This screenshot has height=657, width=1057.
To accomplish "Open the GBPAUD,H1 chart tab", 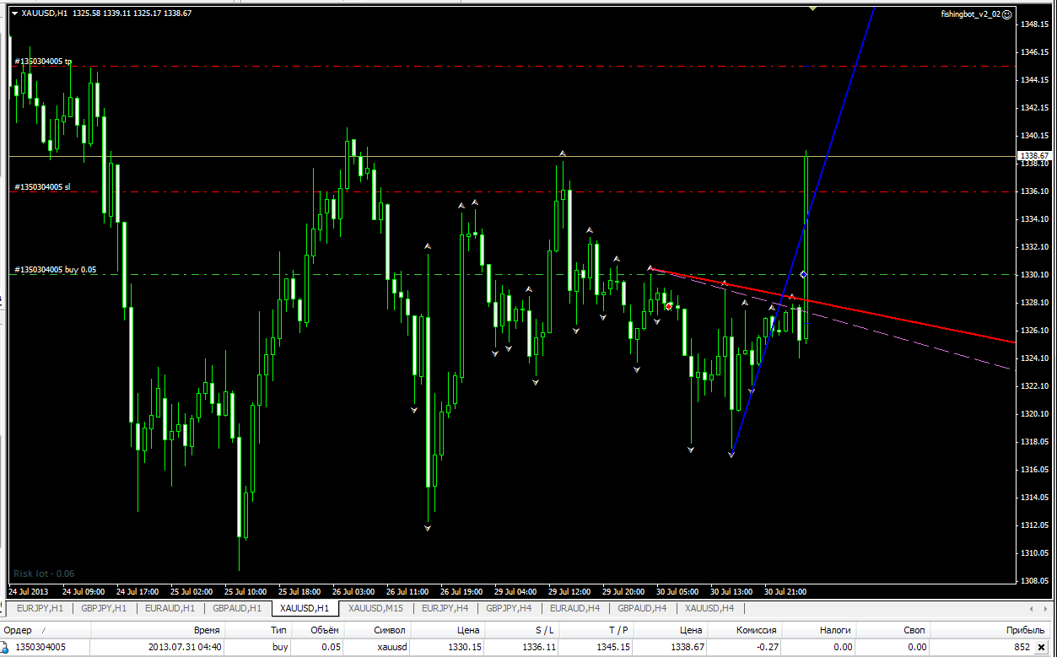I will pos(237,608).
